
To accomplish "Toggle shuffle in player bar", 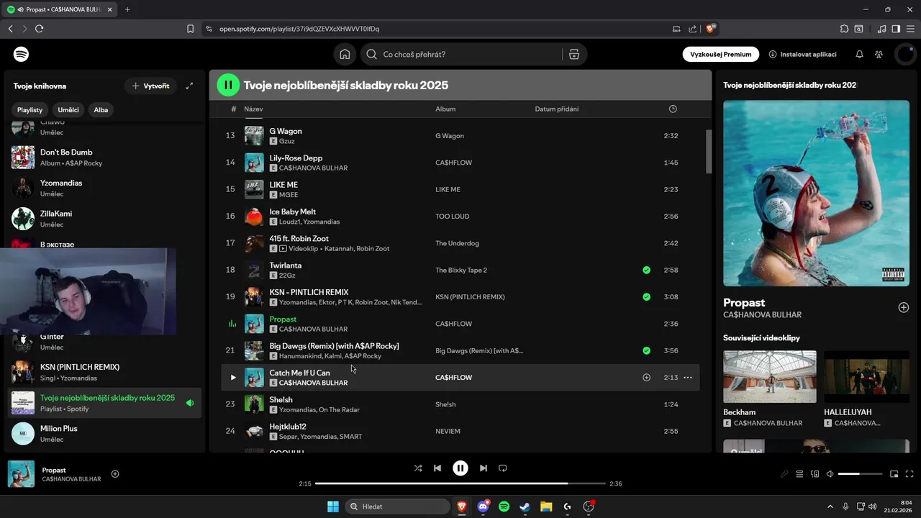I will (x=418, y=468).
